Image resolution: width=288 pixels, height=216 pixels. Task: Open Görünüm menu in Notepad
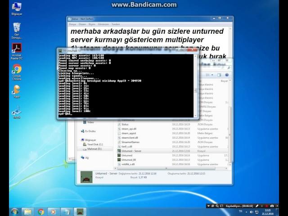103,24
